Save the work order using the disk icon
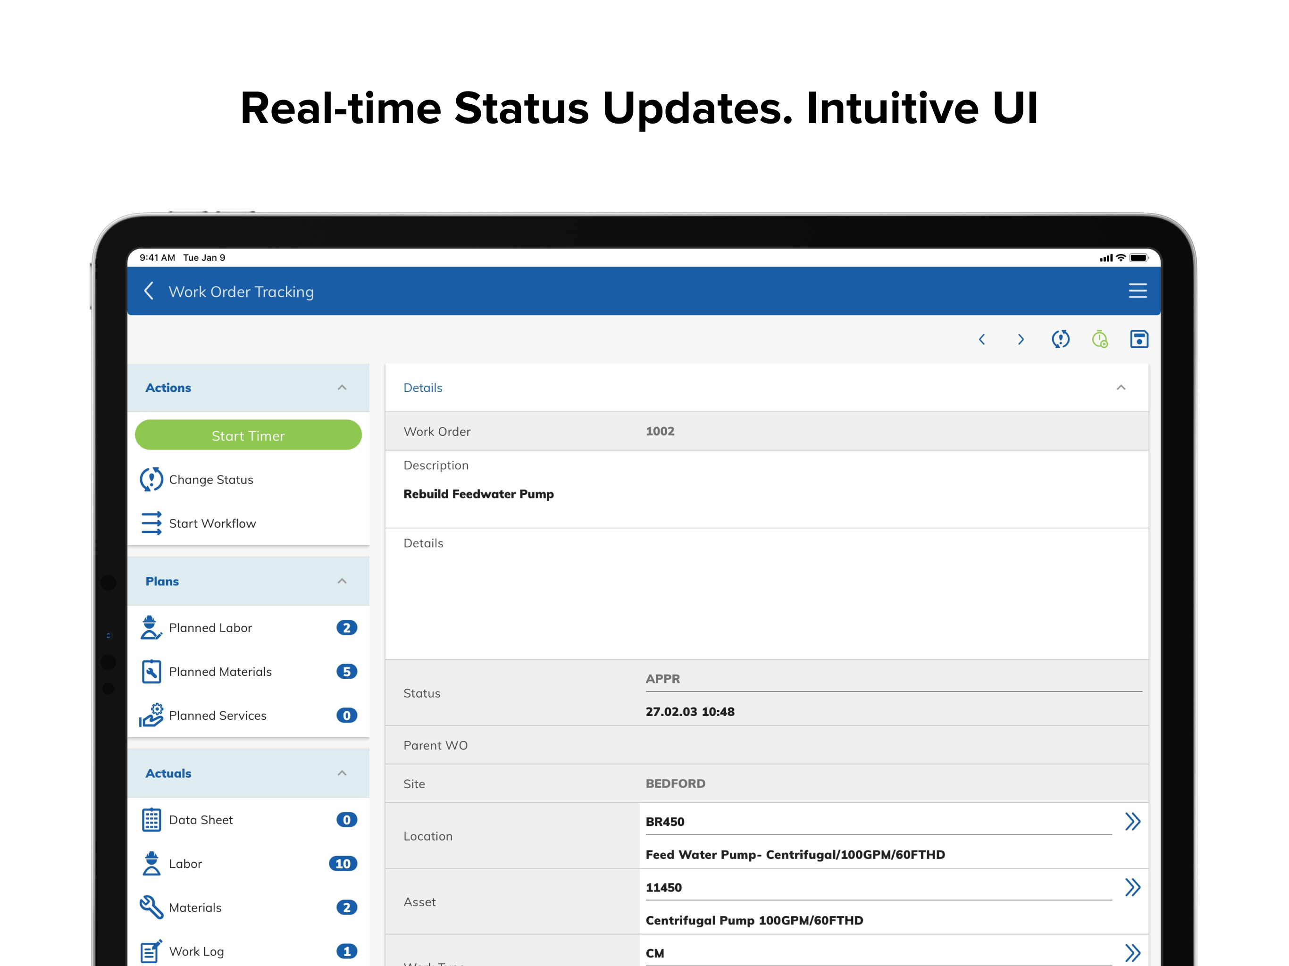Viewport: 1289px width, 966px height. (1139, 339)
